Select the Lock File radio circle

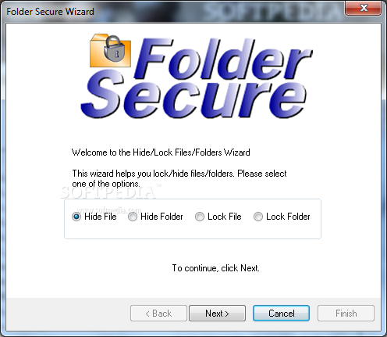click(200, 217)
